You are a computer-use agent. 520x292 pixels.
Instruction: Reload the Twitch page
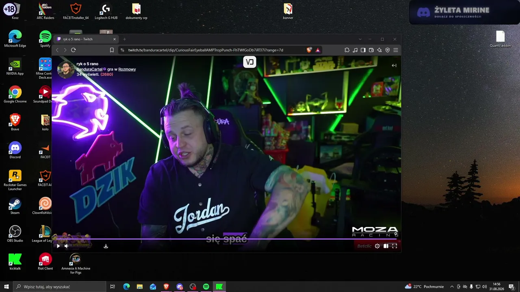pos(73,50)
